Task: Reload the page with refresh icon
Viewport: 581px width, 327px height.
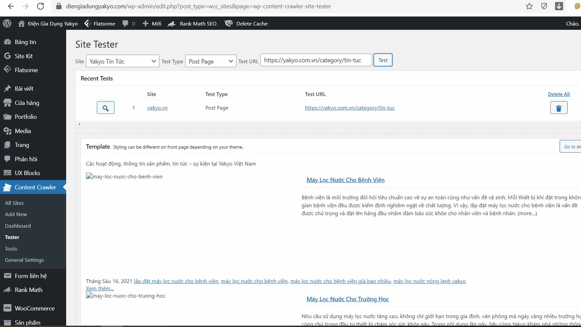Action: coord(41,6)
